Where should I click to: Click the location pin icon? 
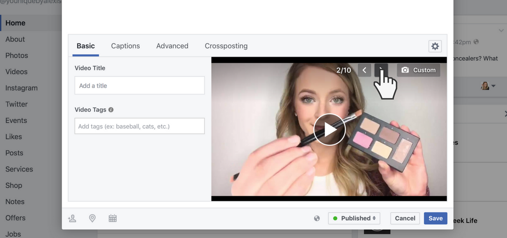pyautogui.click(x=92, y=218)
